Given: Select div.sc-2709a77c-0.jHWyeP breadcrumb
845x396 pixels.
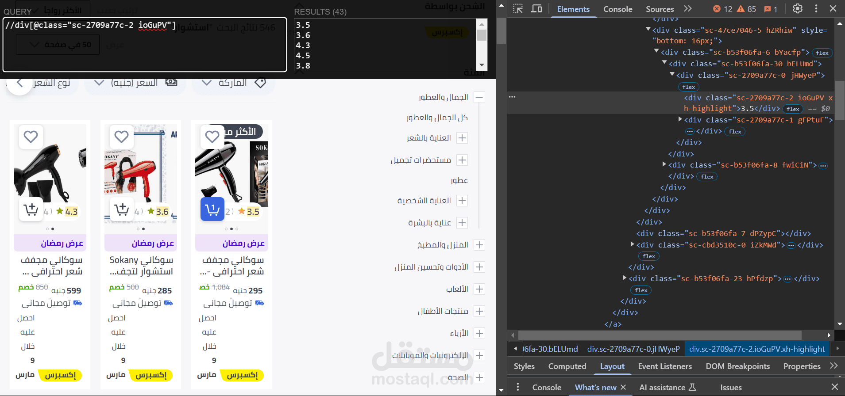Looking at the screenshot, I should (x=633, y=349).
